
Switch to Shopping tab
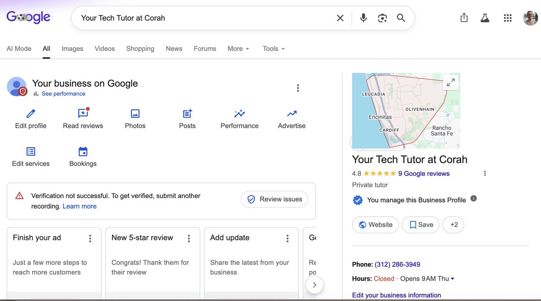point(140,49)
